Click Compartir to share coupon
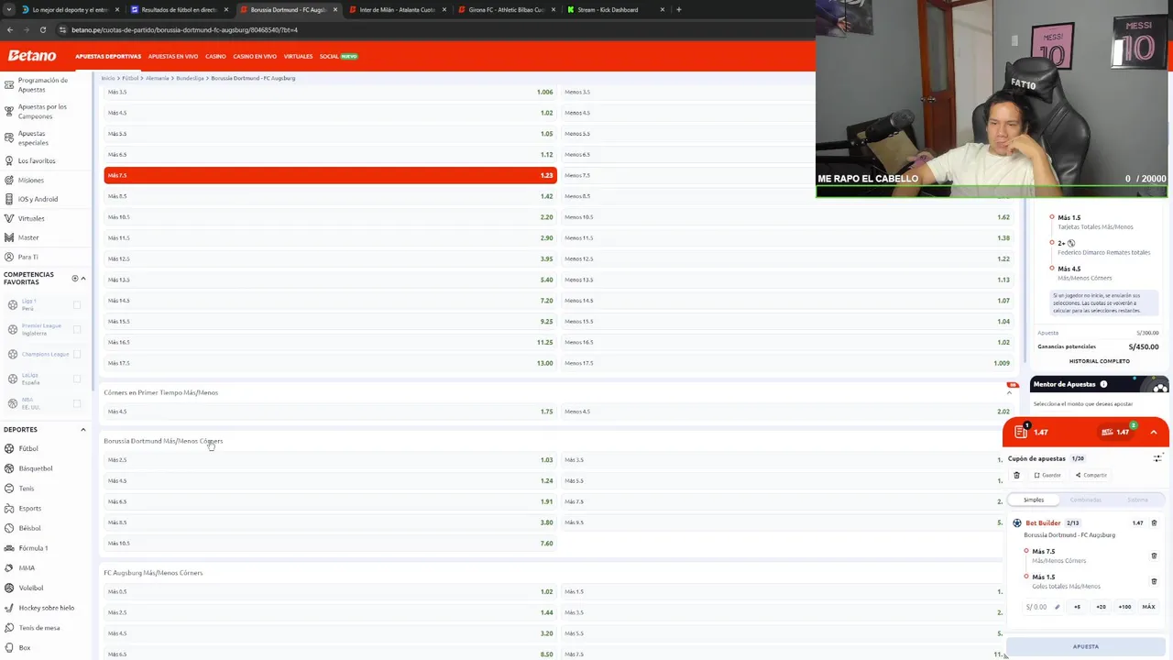The height and width of the screenshot is (660, 1173). [x=1091, y=475]
